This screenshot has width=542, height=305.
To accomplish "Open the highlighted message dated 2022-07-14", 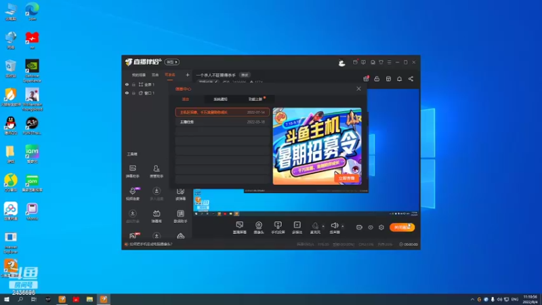I will (x=222, y=112).
